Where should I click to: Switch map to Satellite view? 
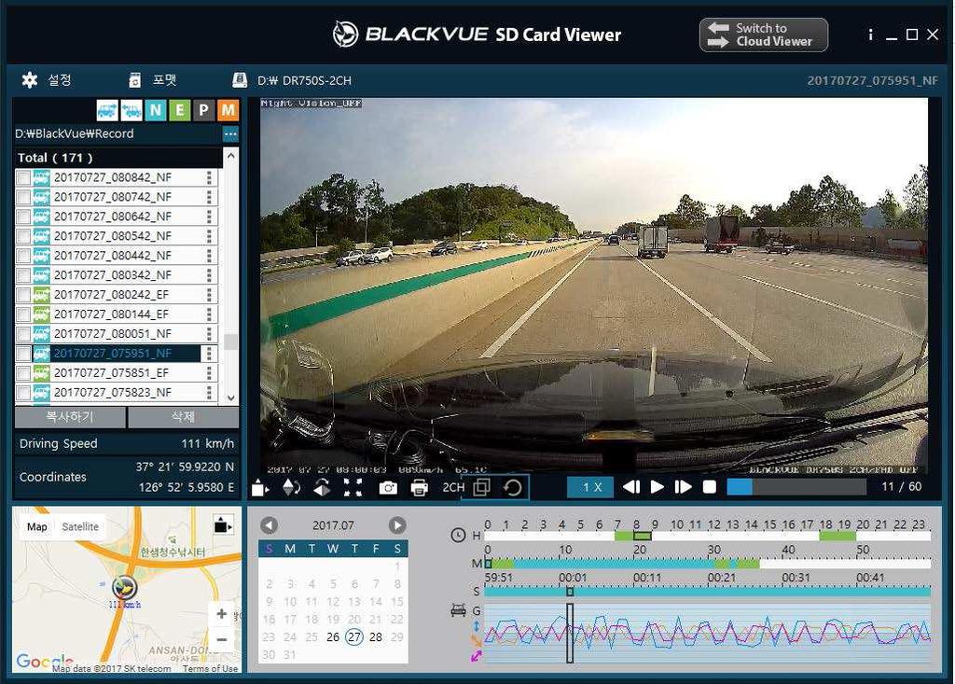(80, 526)
